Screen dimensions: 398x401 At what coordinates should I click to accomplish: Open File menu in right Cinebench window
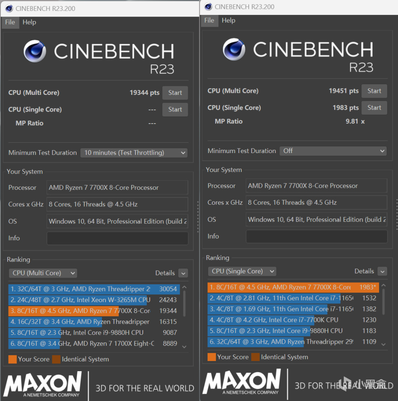coord(209,21)
